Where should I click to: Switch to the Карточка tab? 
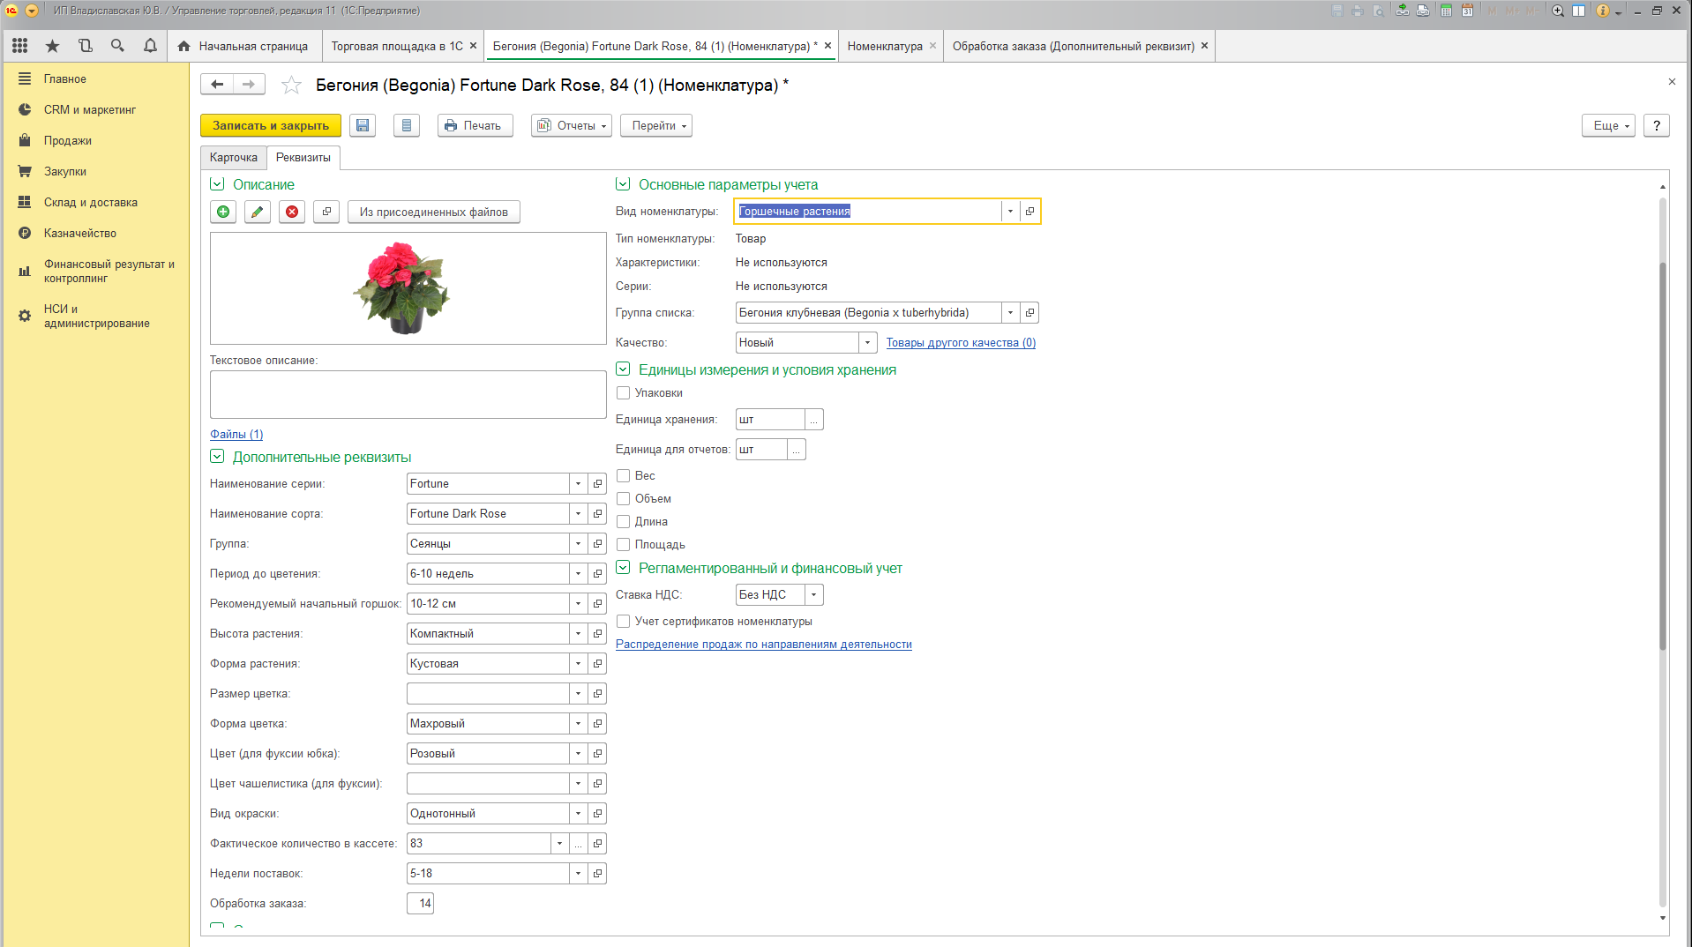pos(234,158)
